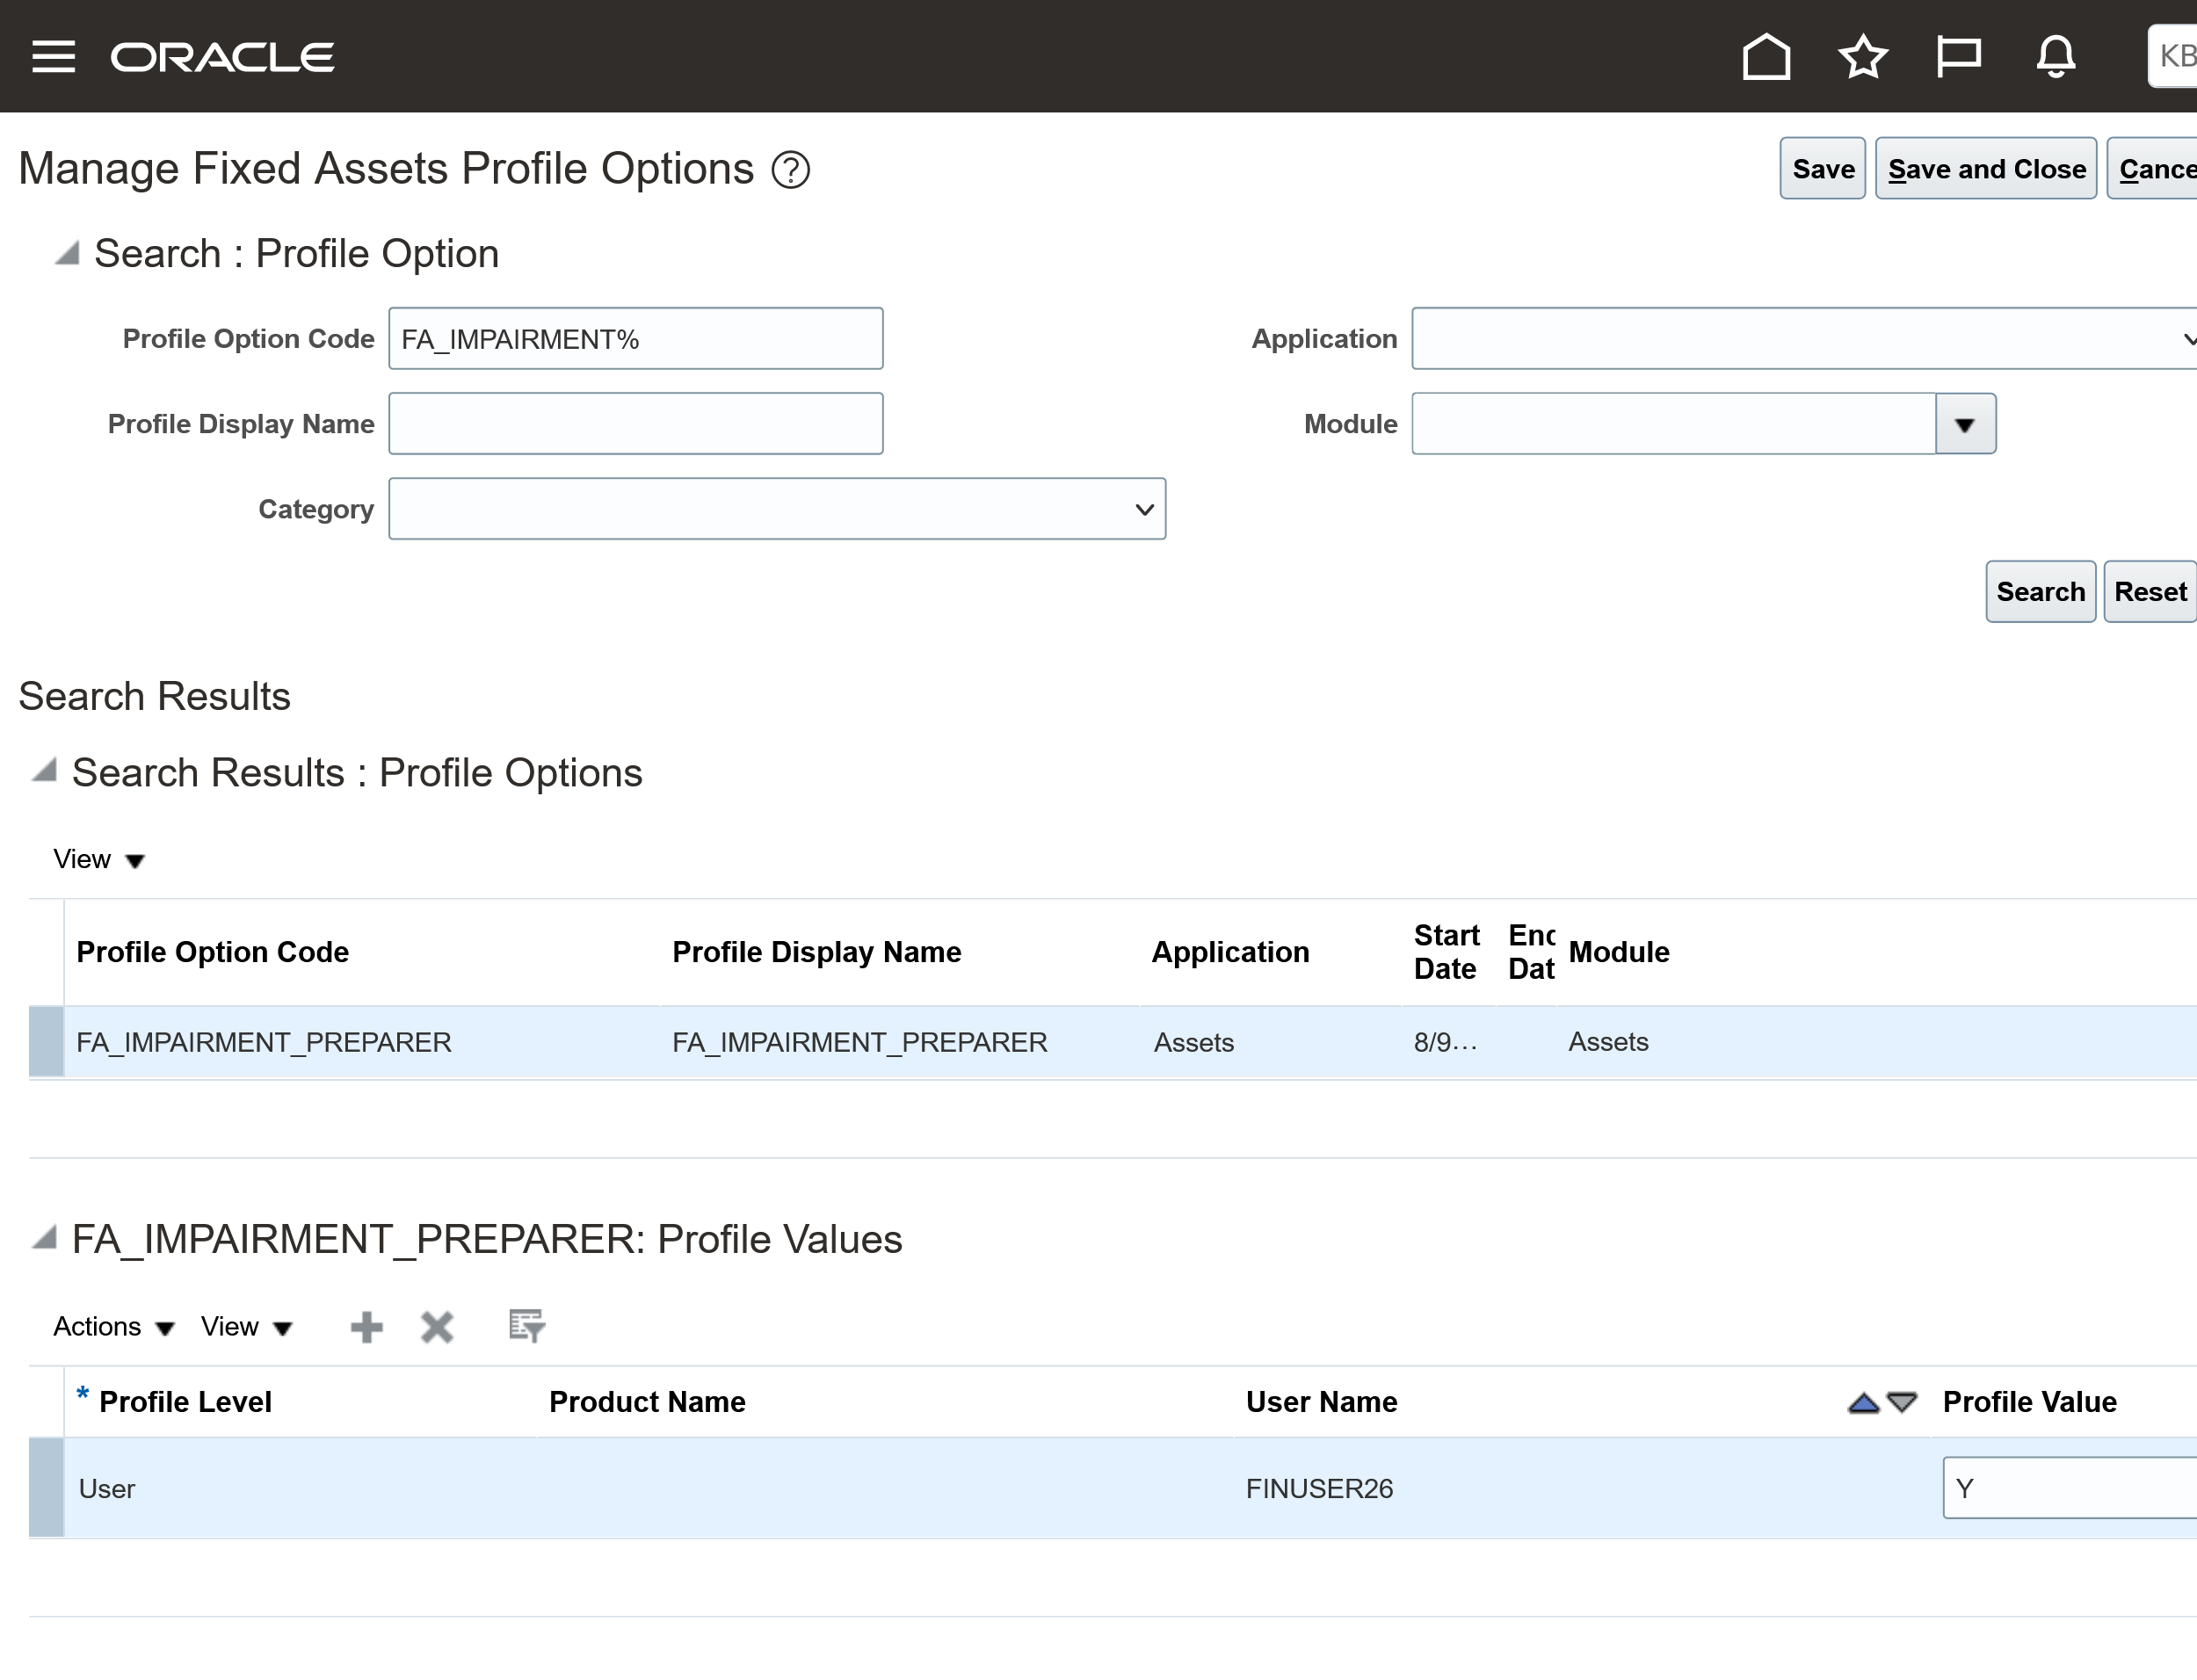Open Query By Example filter icon
This screenshot has width=2197, height=1680.
tap(526, 1326)
